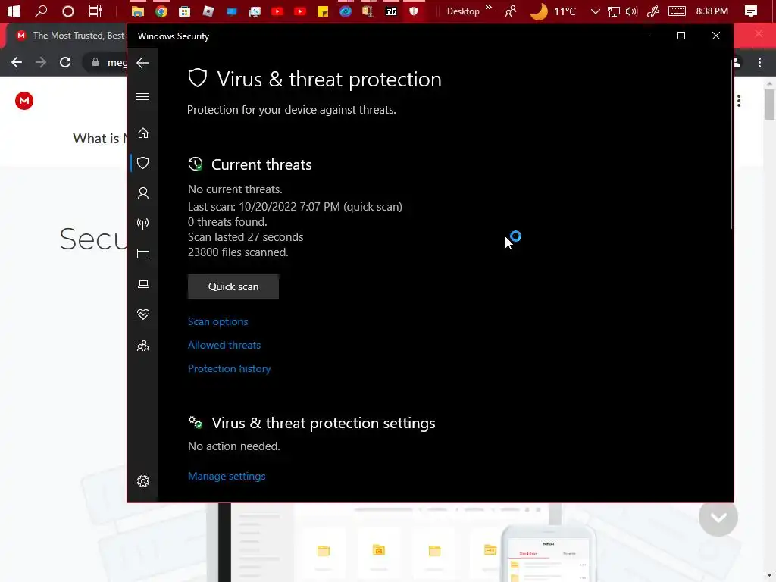Image resolution: width=776 pixels, height=582 pixels.
Task: Open network status tray icon
Action: point(614,11)
